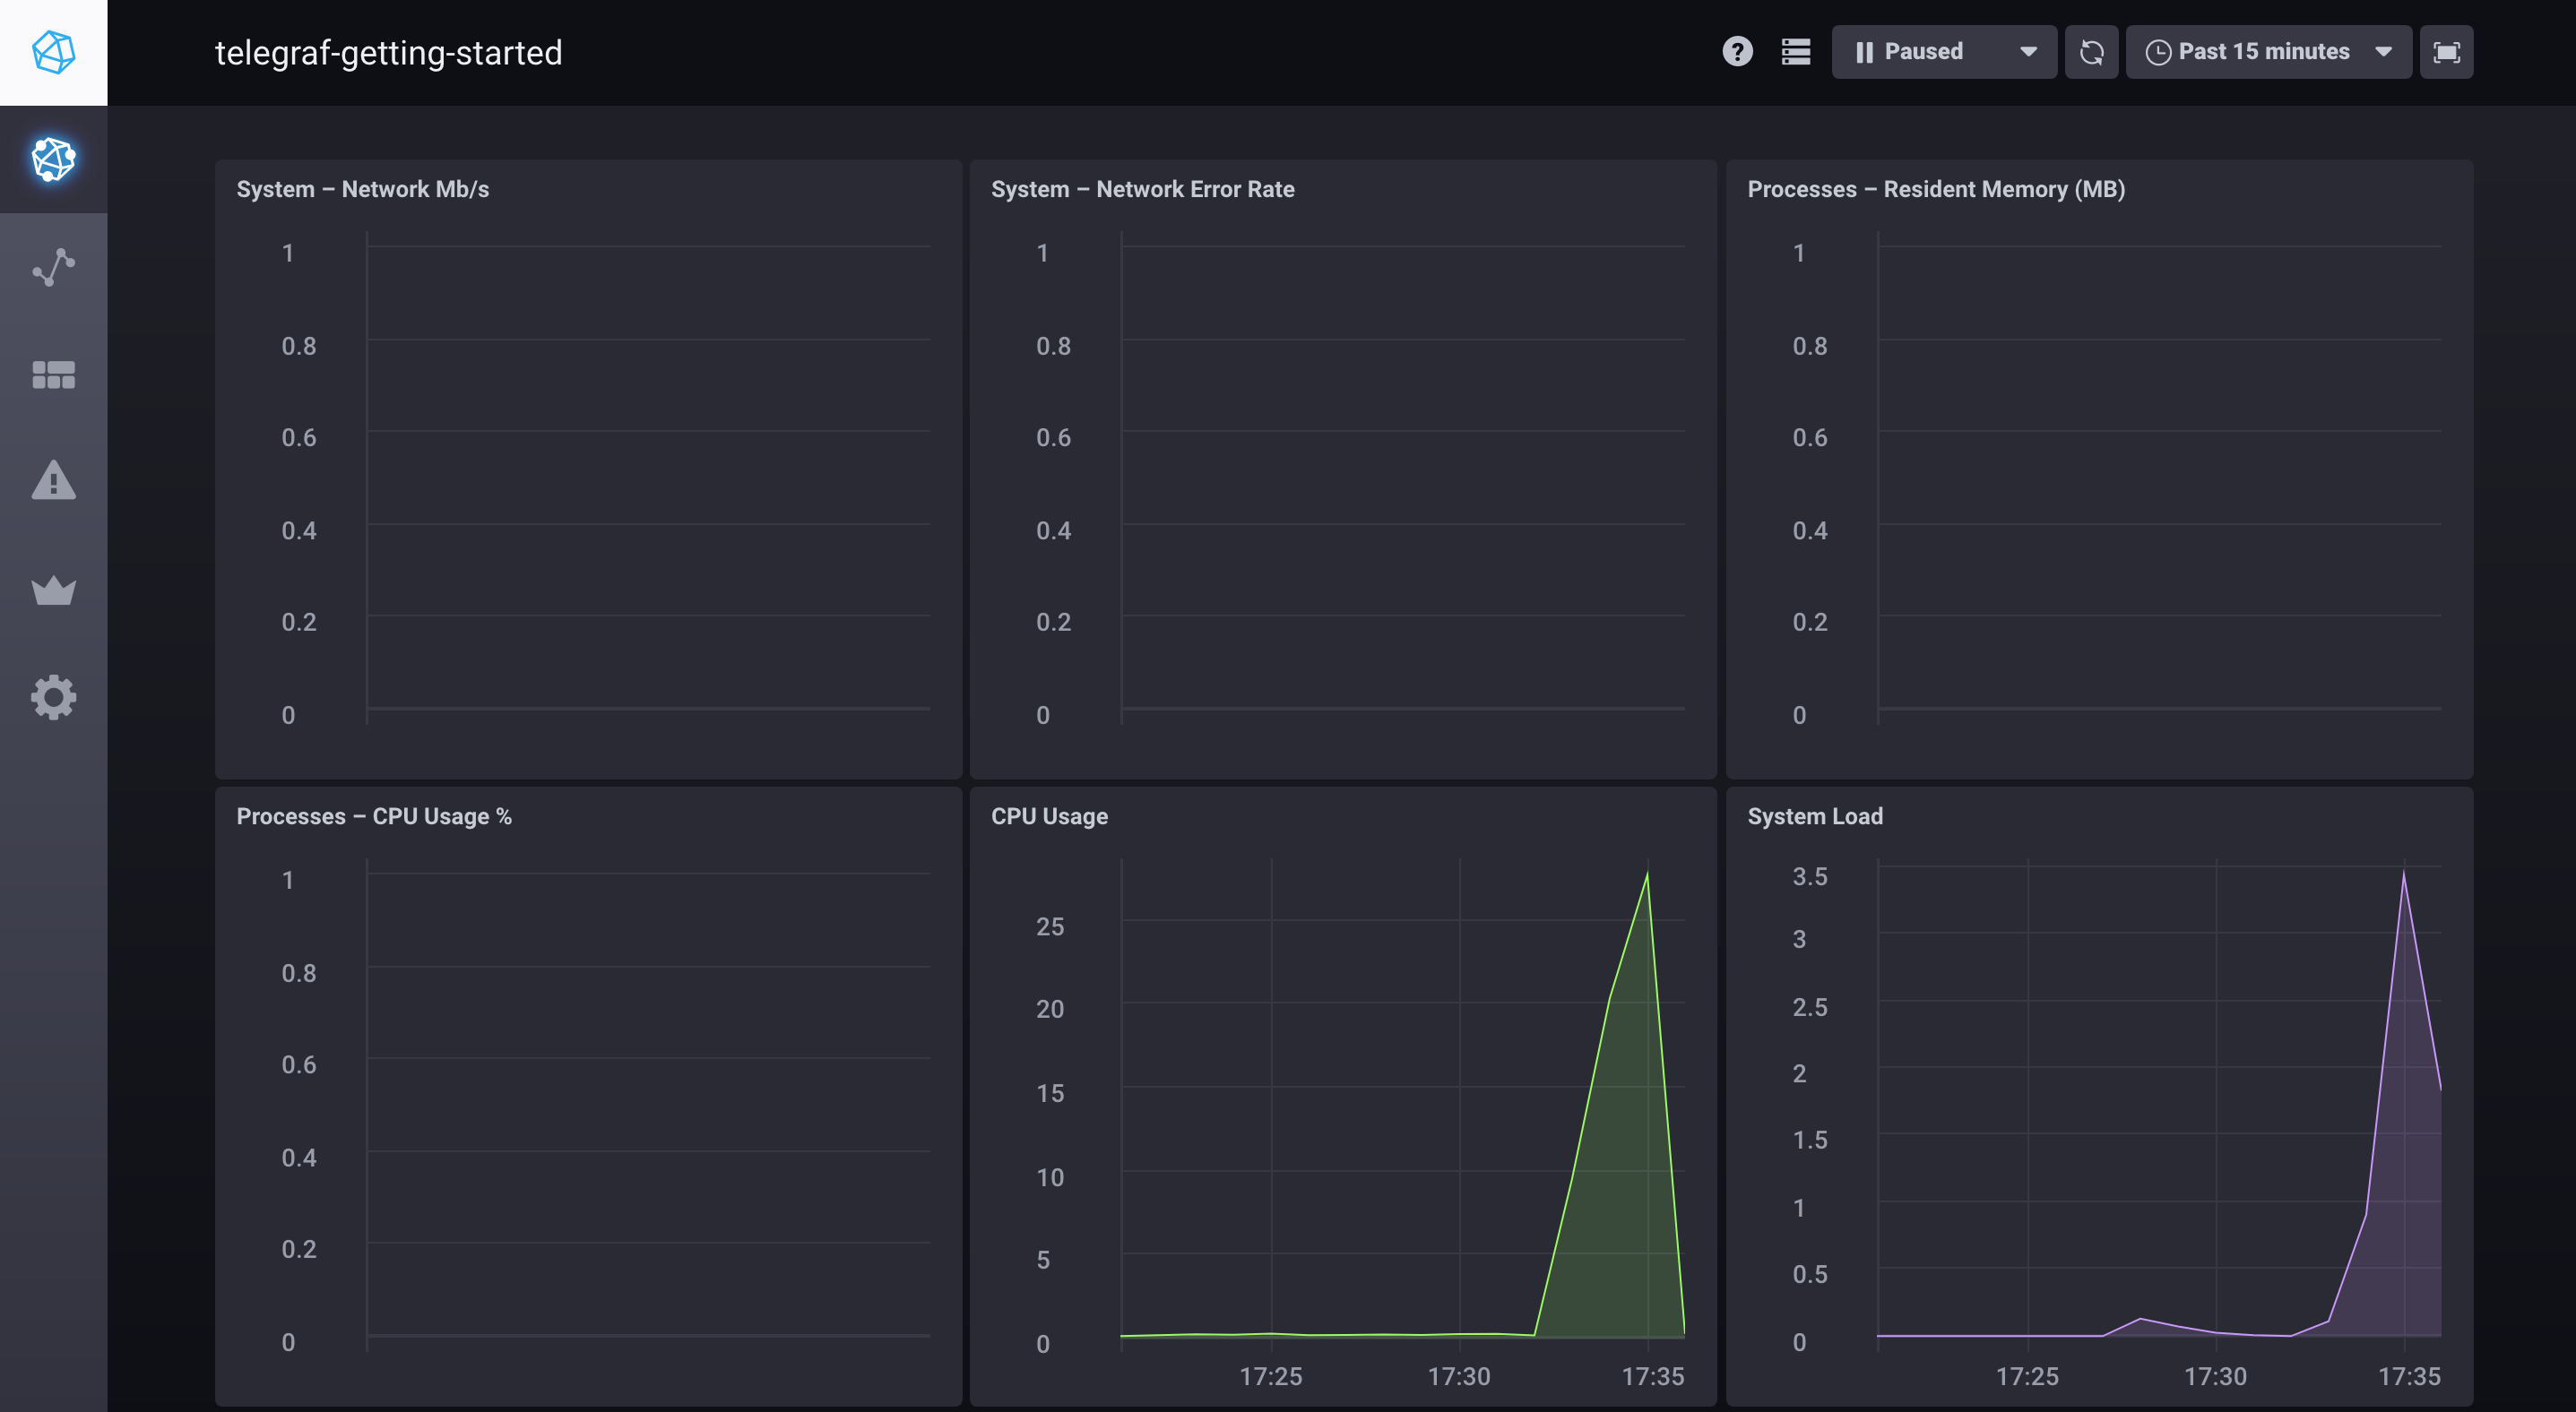
Task: Open the Data Explorer graph icon
Action: (53, 267)
